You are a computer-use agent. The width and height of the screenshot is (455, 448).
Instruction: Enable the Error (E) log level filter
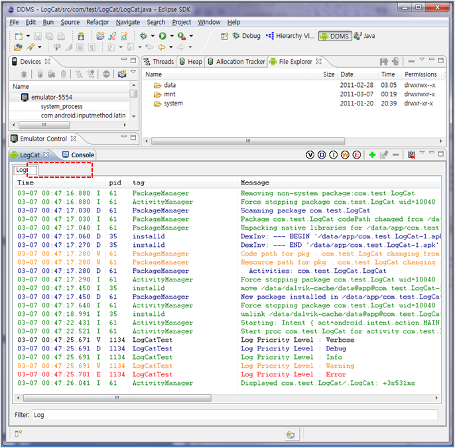click(x=357, y=155)
